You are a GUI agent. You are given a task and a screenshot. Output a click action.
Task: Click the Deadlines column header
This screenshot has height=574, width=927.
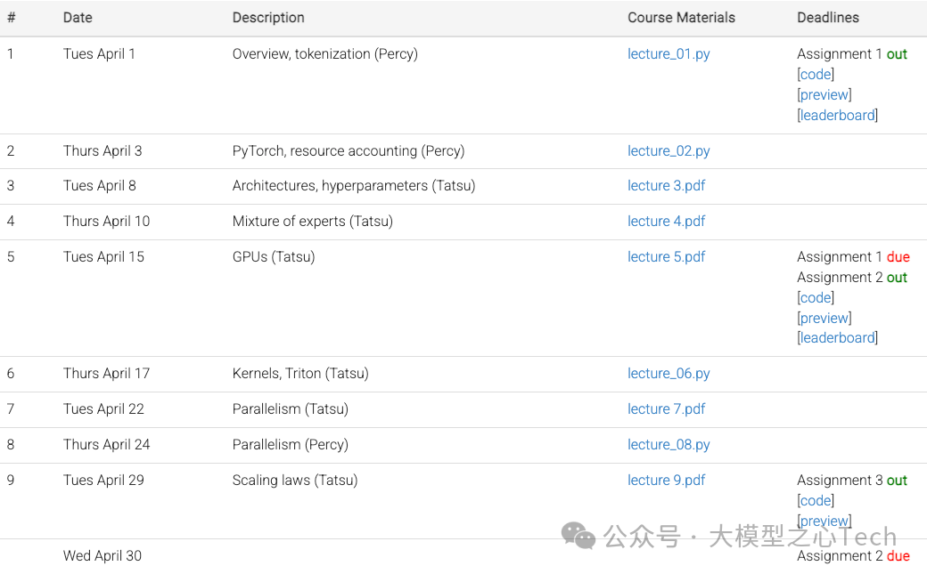828,18
